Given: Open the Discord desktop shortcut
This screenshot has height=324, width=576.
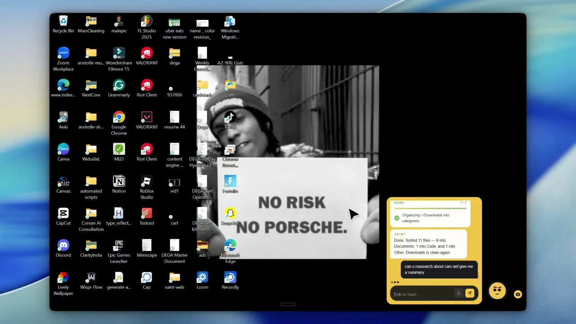Looking at the screenshot, I should click(63, 248).
